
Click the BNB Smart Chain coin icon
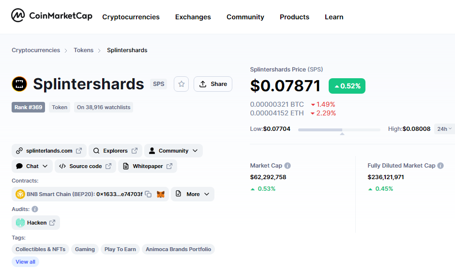[x=20, y=194]
